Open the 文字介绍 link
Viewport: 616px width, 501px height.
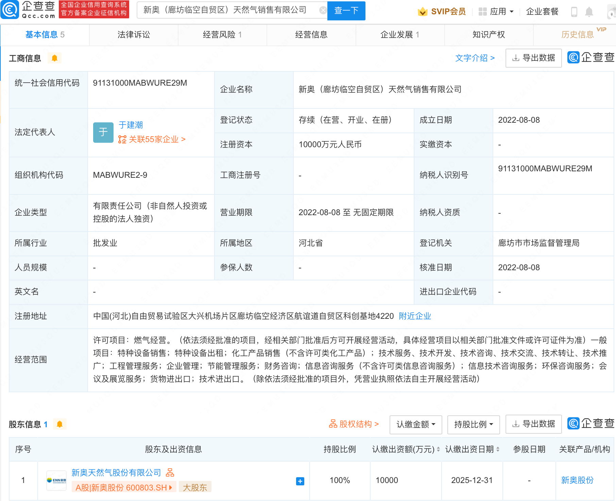(475, 58)
